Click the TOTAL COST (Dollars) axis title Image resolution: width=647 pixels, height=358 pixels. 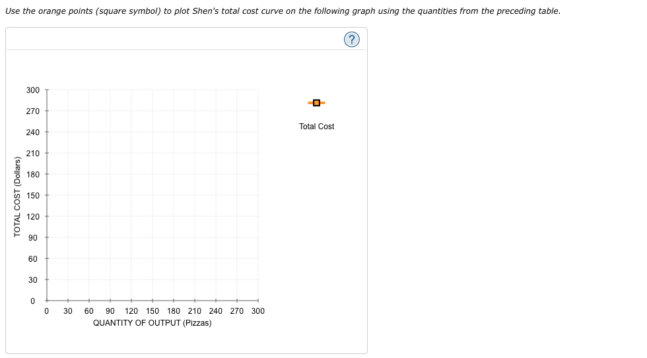click(17, 197)
